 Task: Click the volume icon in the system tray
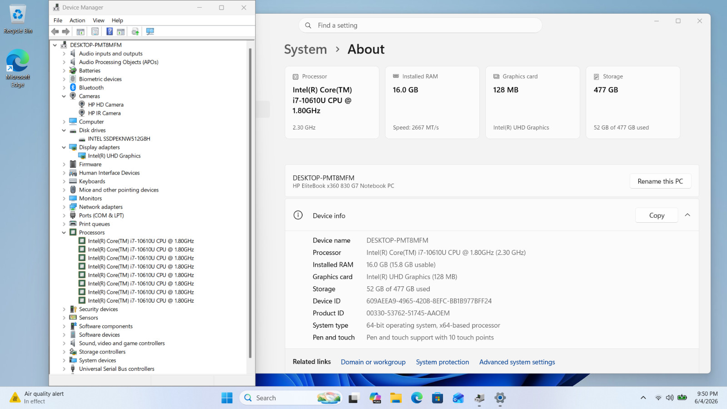tap(670, 398)
